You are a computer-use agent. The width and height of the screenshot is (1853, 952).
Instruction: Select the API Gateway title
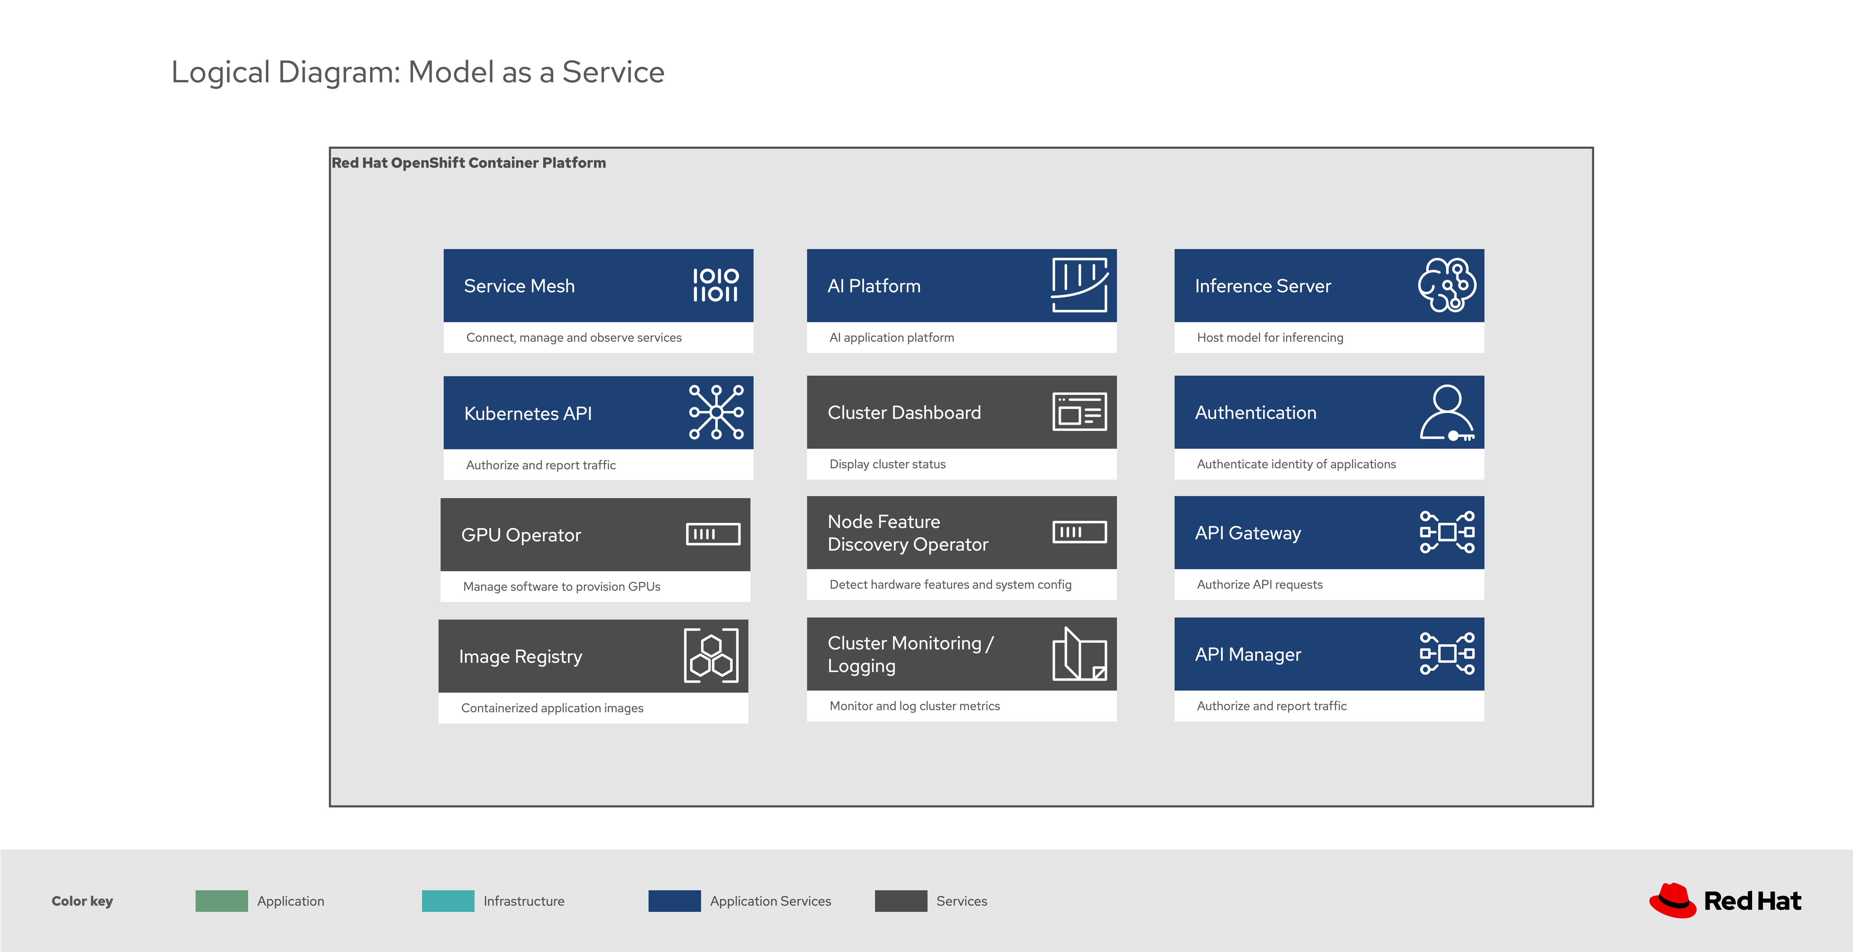click(1248, 533)
